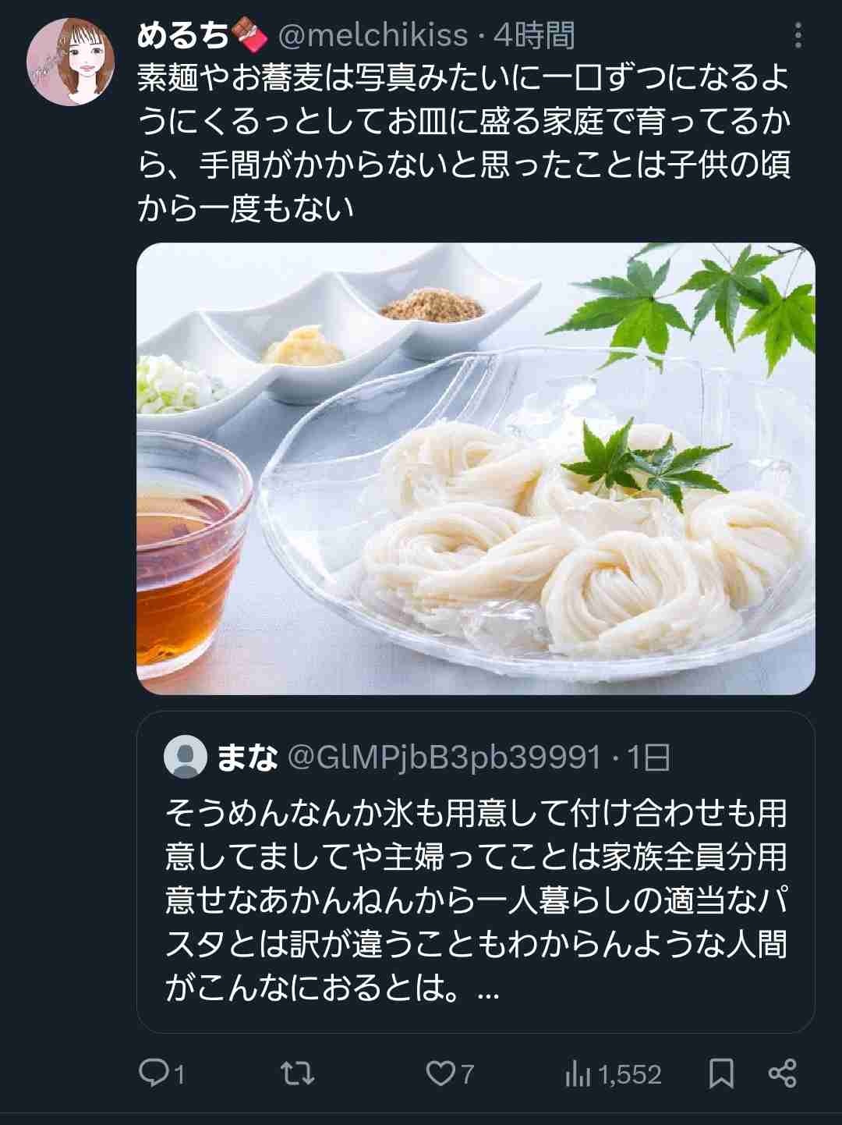
Task: Open the main post text starting 素麺やお蕎麦
Action: click(464, 143)
